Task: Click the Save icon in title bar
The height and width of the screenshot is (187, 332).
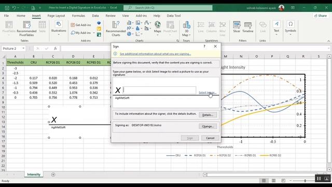Action: tap(7, 8)
